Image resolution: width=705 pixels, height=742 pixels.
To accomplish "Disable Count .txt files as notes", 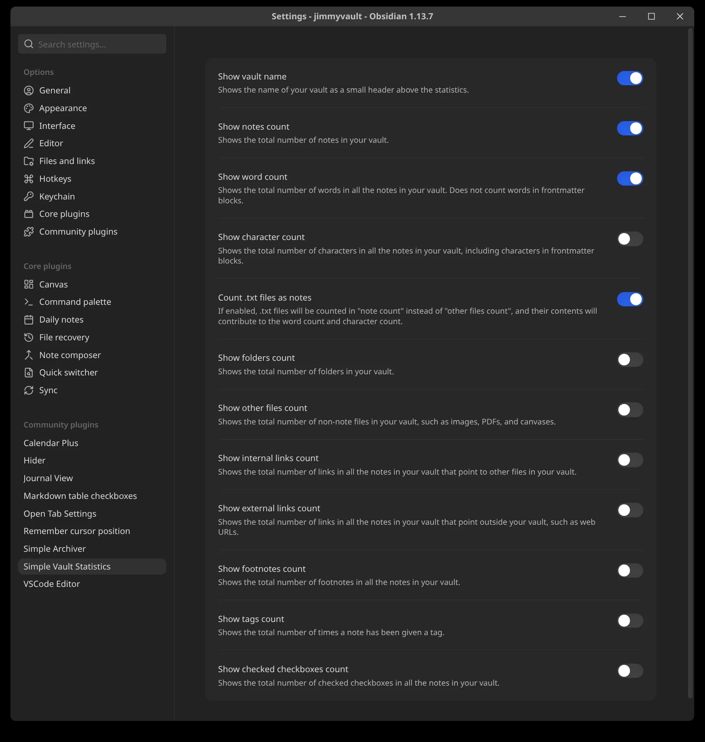I will [630, 299].
